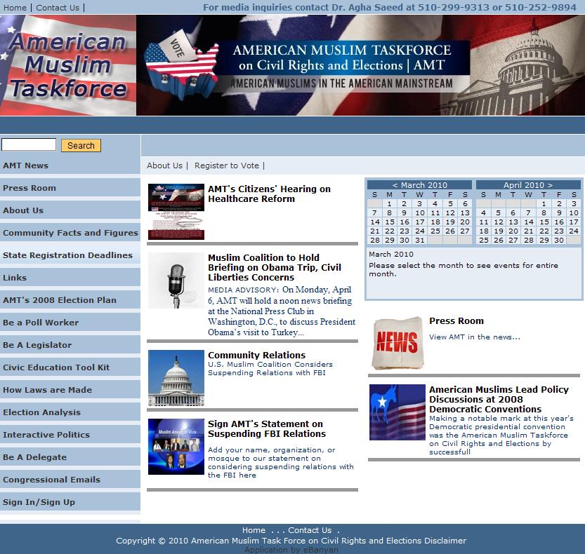Open Muslim Coalition Considers Suspending Relations link
This screenshot has height=554, width=585.
pos(270,368)
